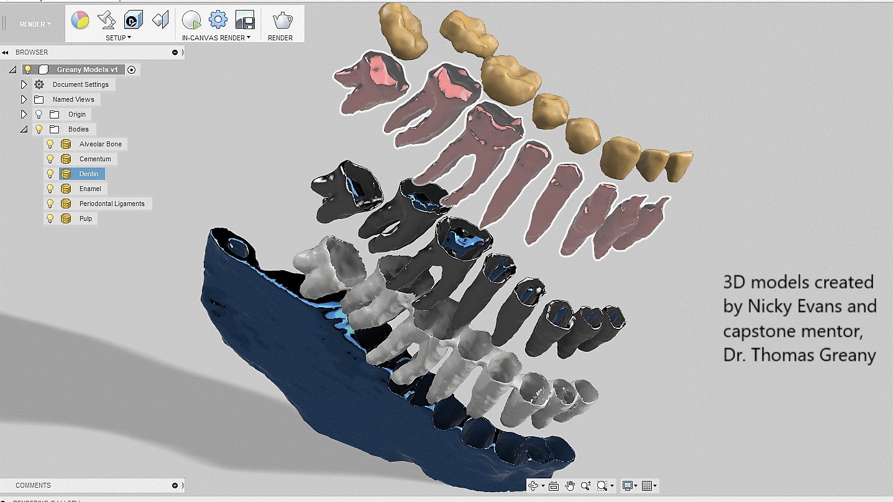Click the Capture Image icon
This screenshot has width=893, height=502.
click(x=245, y=20)
